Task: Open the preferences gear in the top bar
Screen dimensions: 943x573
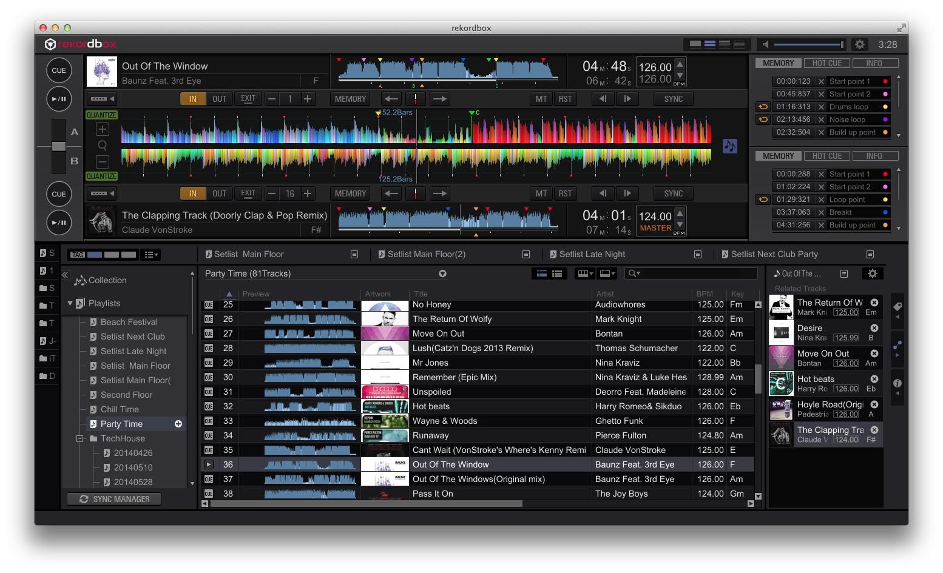Action: coord(859,44)
